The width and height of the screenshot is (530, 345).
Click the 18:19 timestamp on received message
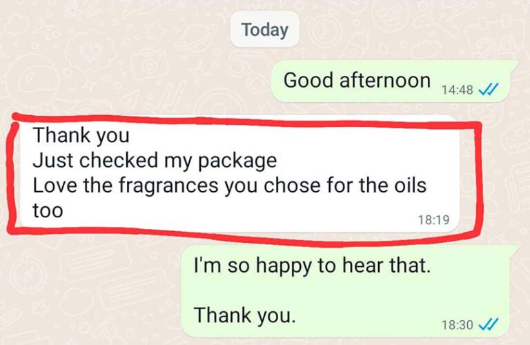tap(433, 220)
